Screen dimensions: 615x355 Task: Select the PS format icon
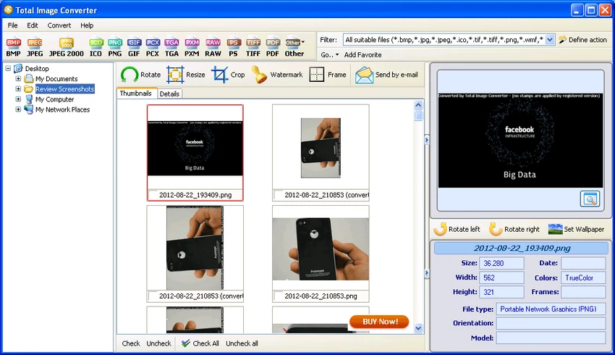[x=234, y=47]
